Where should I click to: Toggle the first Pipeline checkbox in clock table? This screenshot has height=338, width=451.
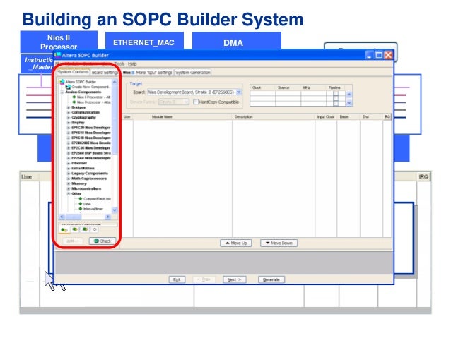tap(336, 92)
